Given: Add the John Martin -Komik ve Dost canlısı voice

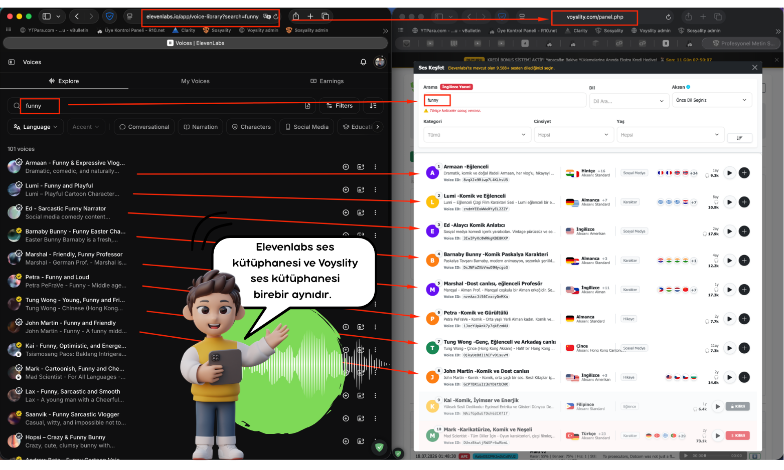Looking at the screenshot, I should coord(744,377).
